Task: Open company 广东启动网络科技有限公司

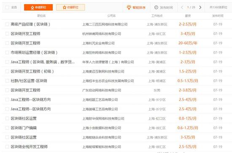Action: coord(102,90)
